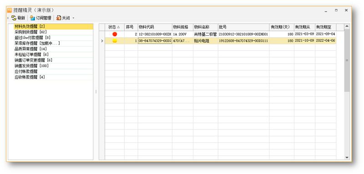Minimize the 提醒精灵 window
The width and height of the screenshot is (364, 174).
pyautogui.click(x=326, y=10)
